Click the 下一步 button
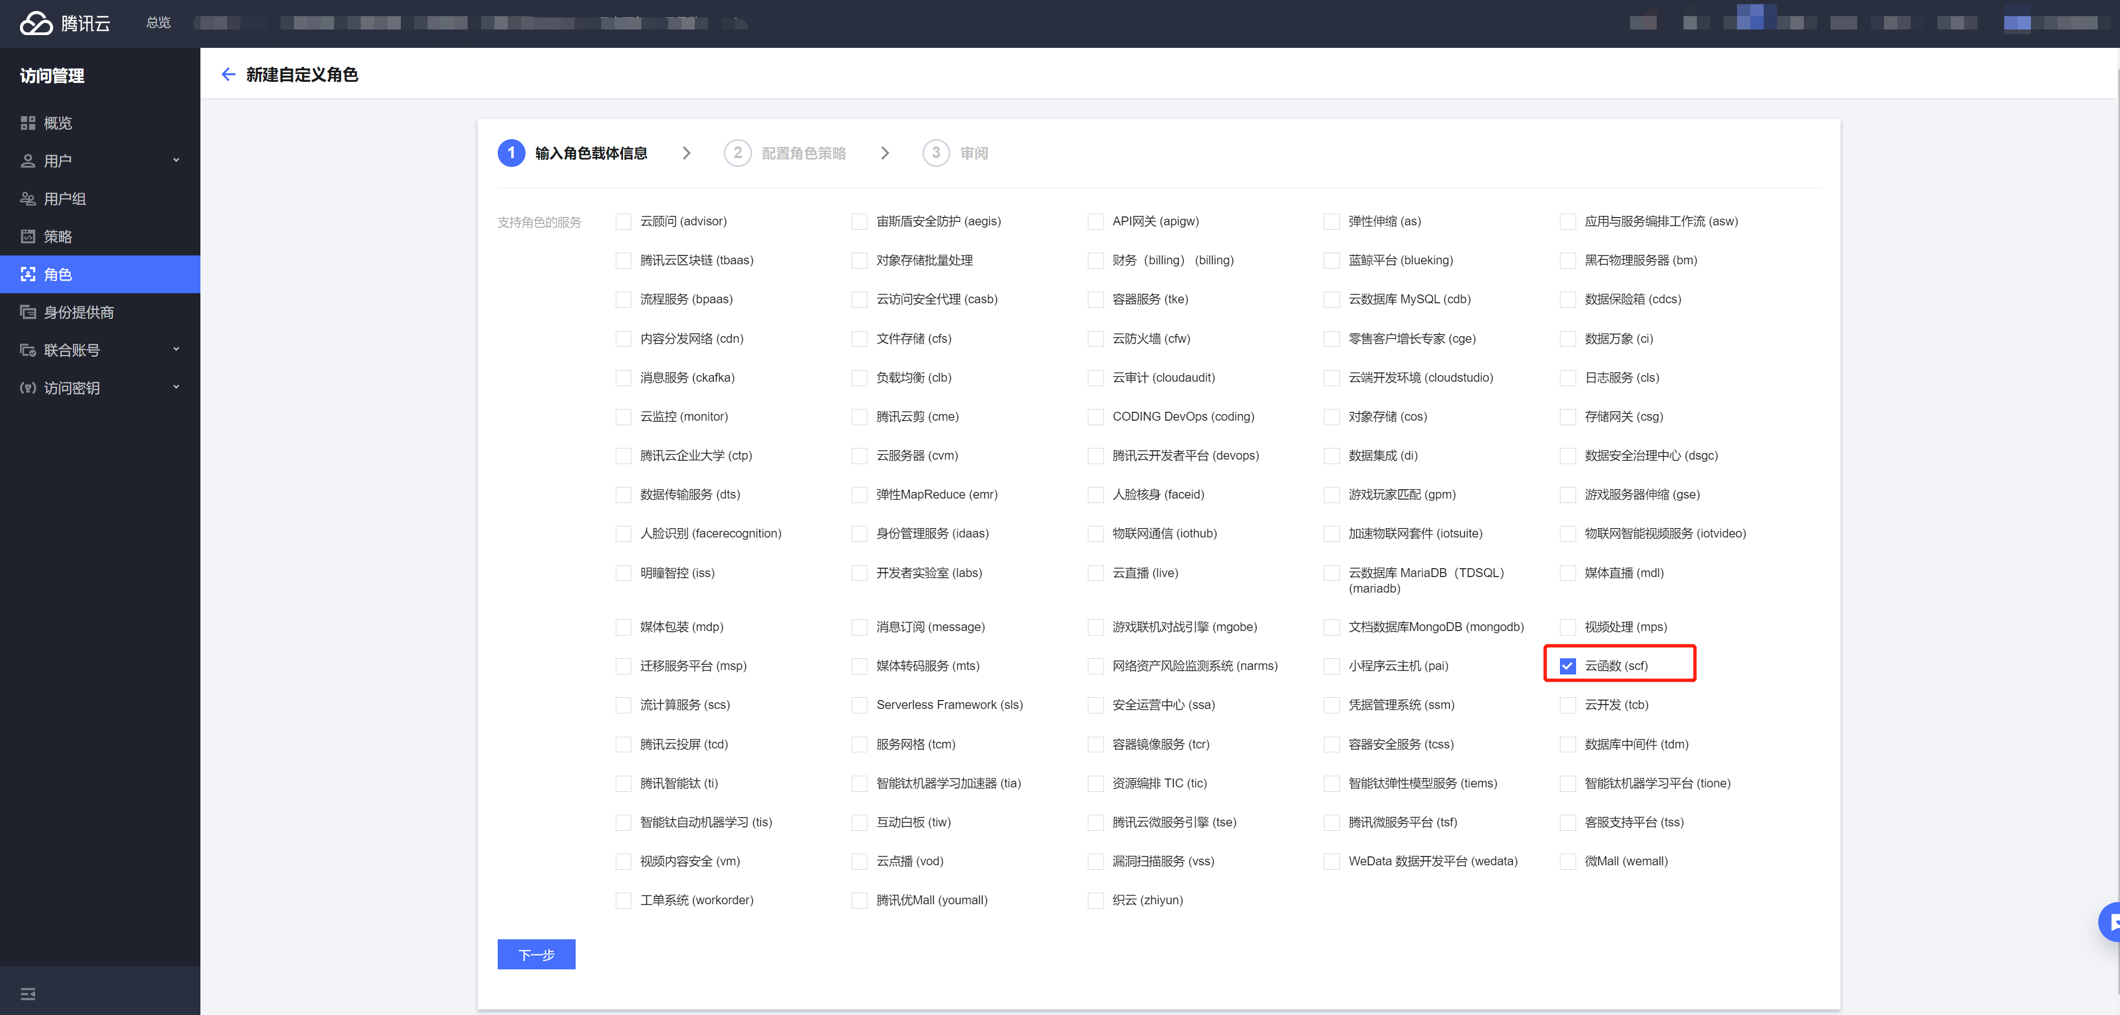Image resolution: width=2120 pixels, height=1015 pixels. pos(536,954)
